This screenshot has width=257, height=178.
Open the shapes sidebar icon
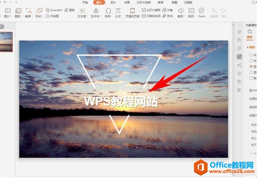pyautogui.click(x=239, y=48)
